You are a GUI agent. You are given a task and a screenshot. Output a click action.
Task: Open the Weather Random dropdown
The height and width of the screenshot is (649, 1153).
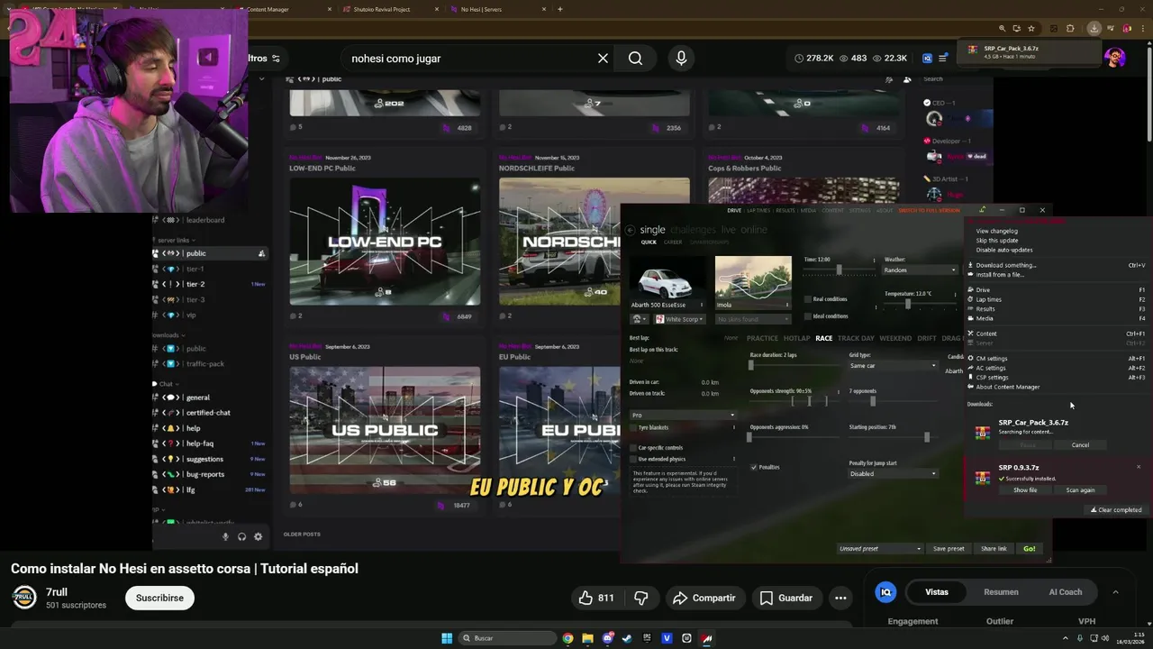click(x=921, y=270)
